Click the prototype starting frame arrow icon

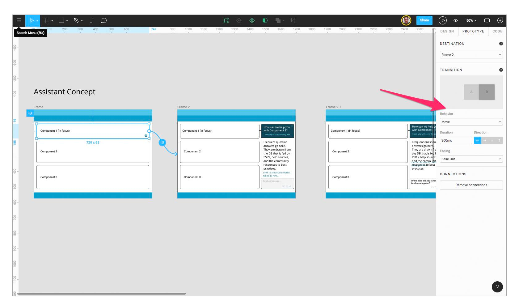(30, 113)
